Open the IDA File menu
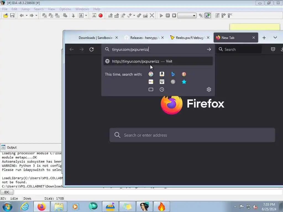This screenshot has height=212, width=283. (x=5, y=9)
